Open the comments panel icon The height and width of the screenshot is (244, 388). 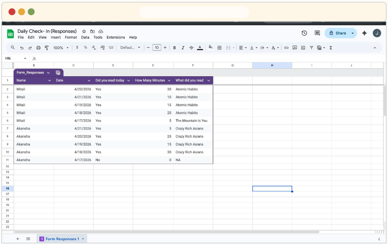[x=317, y=33]
